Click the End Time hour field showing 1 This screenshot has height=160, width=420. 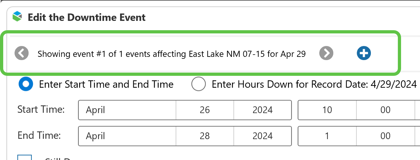[327, 136]
